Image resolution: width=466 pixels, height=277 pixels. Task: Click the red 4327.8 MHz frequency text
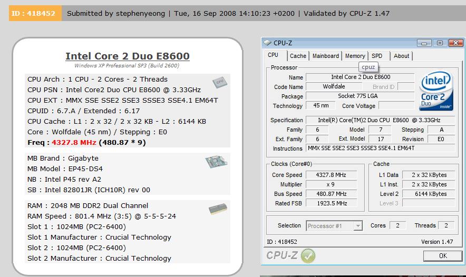[x=74, y=143]
